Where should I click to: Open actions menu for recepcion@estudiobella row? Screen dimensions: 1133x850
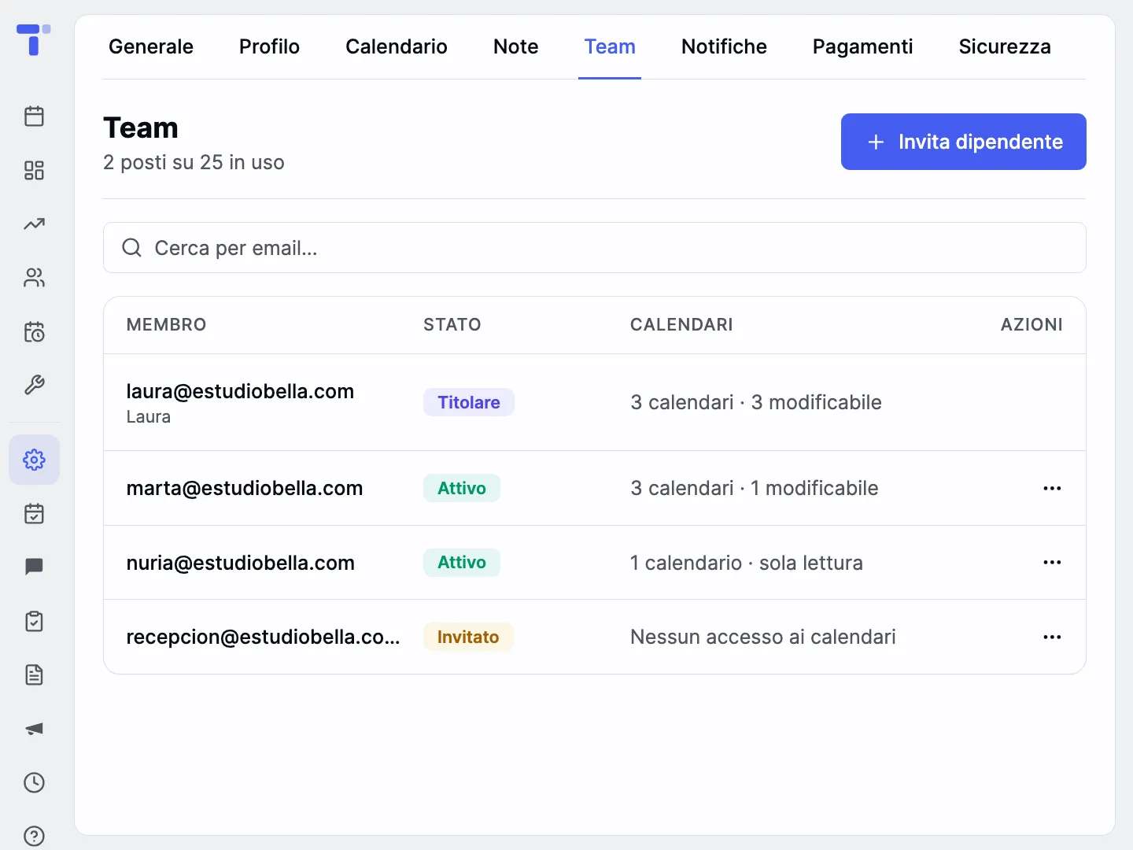point(1052,637)
